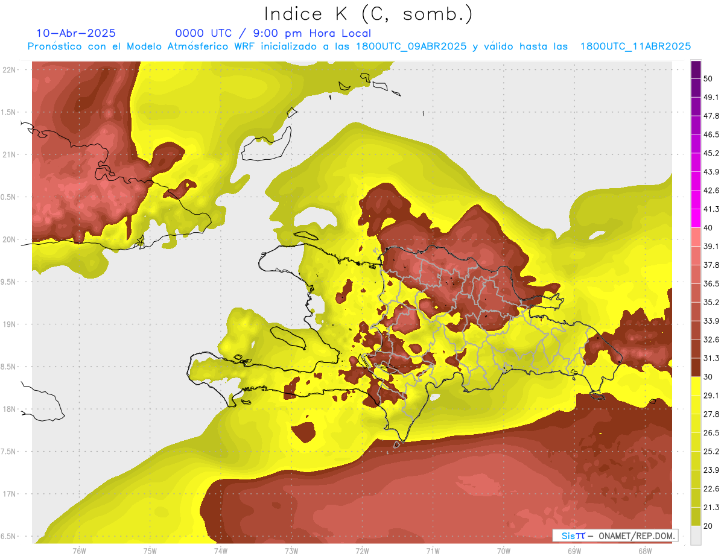Click the longitude axis label '75W'
Image resolution: width=724 pixels, height=559 pixels.
click(150, 551)
